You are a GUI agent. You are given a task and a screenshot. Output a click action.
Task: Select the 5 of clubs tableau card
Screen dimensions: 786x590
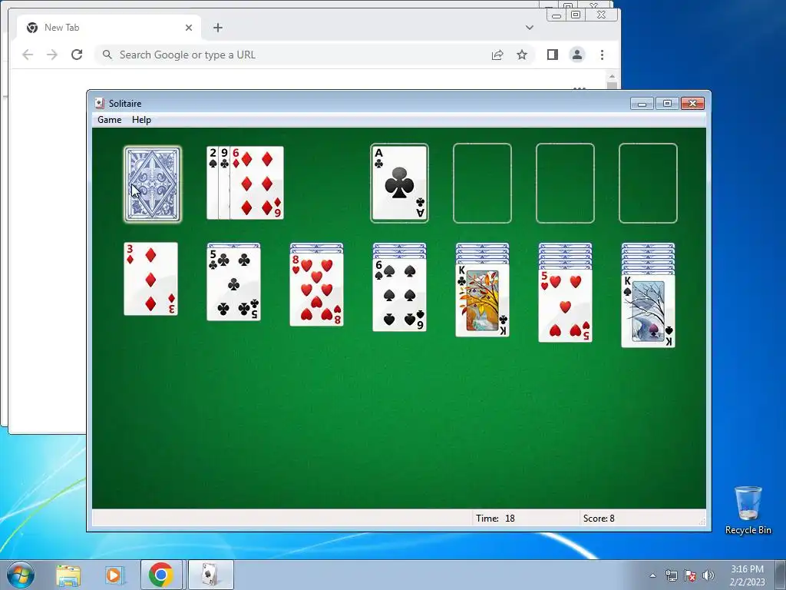233,284
